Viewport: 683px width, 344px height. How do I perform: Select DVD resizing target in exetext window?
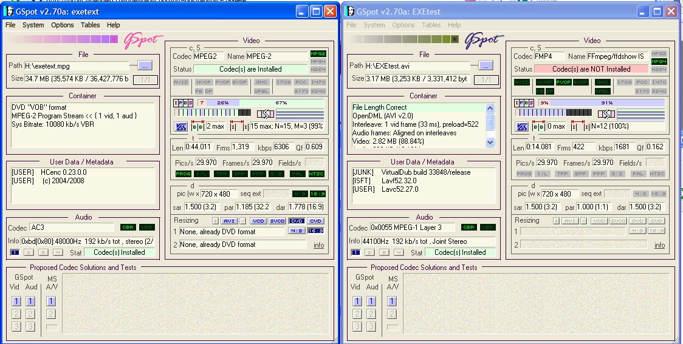pyautogui.click(x=297, y=221)
